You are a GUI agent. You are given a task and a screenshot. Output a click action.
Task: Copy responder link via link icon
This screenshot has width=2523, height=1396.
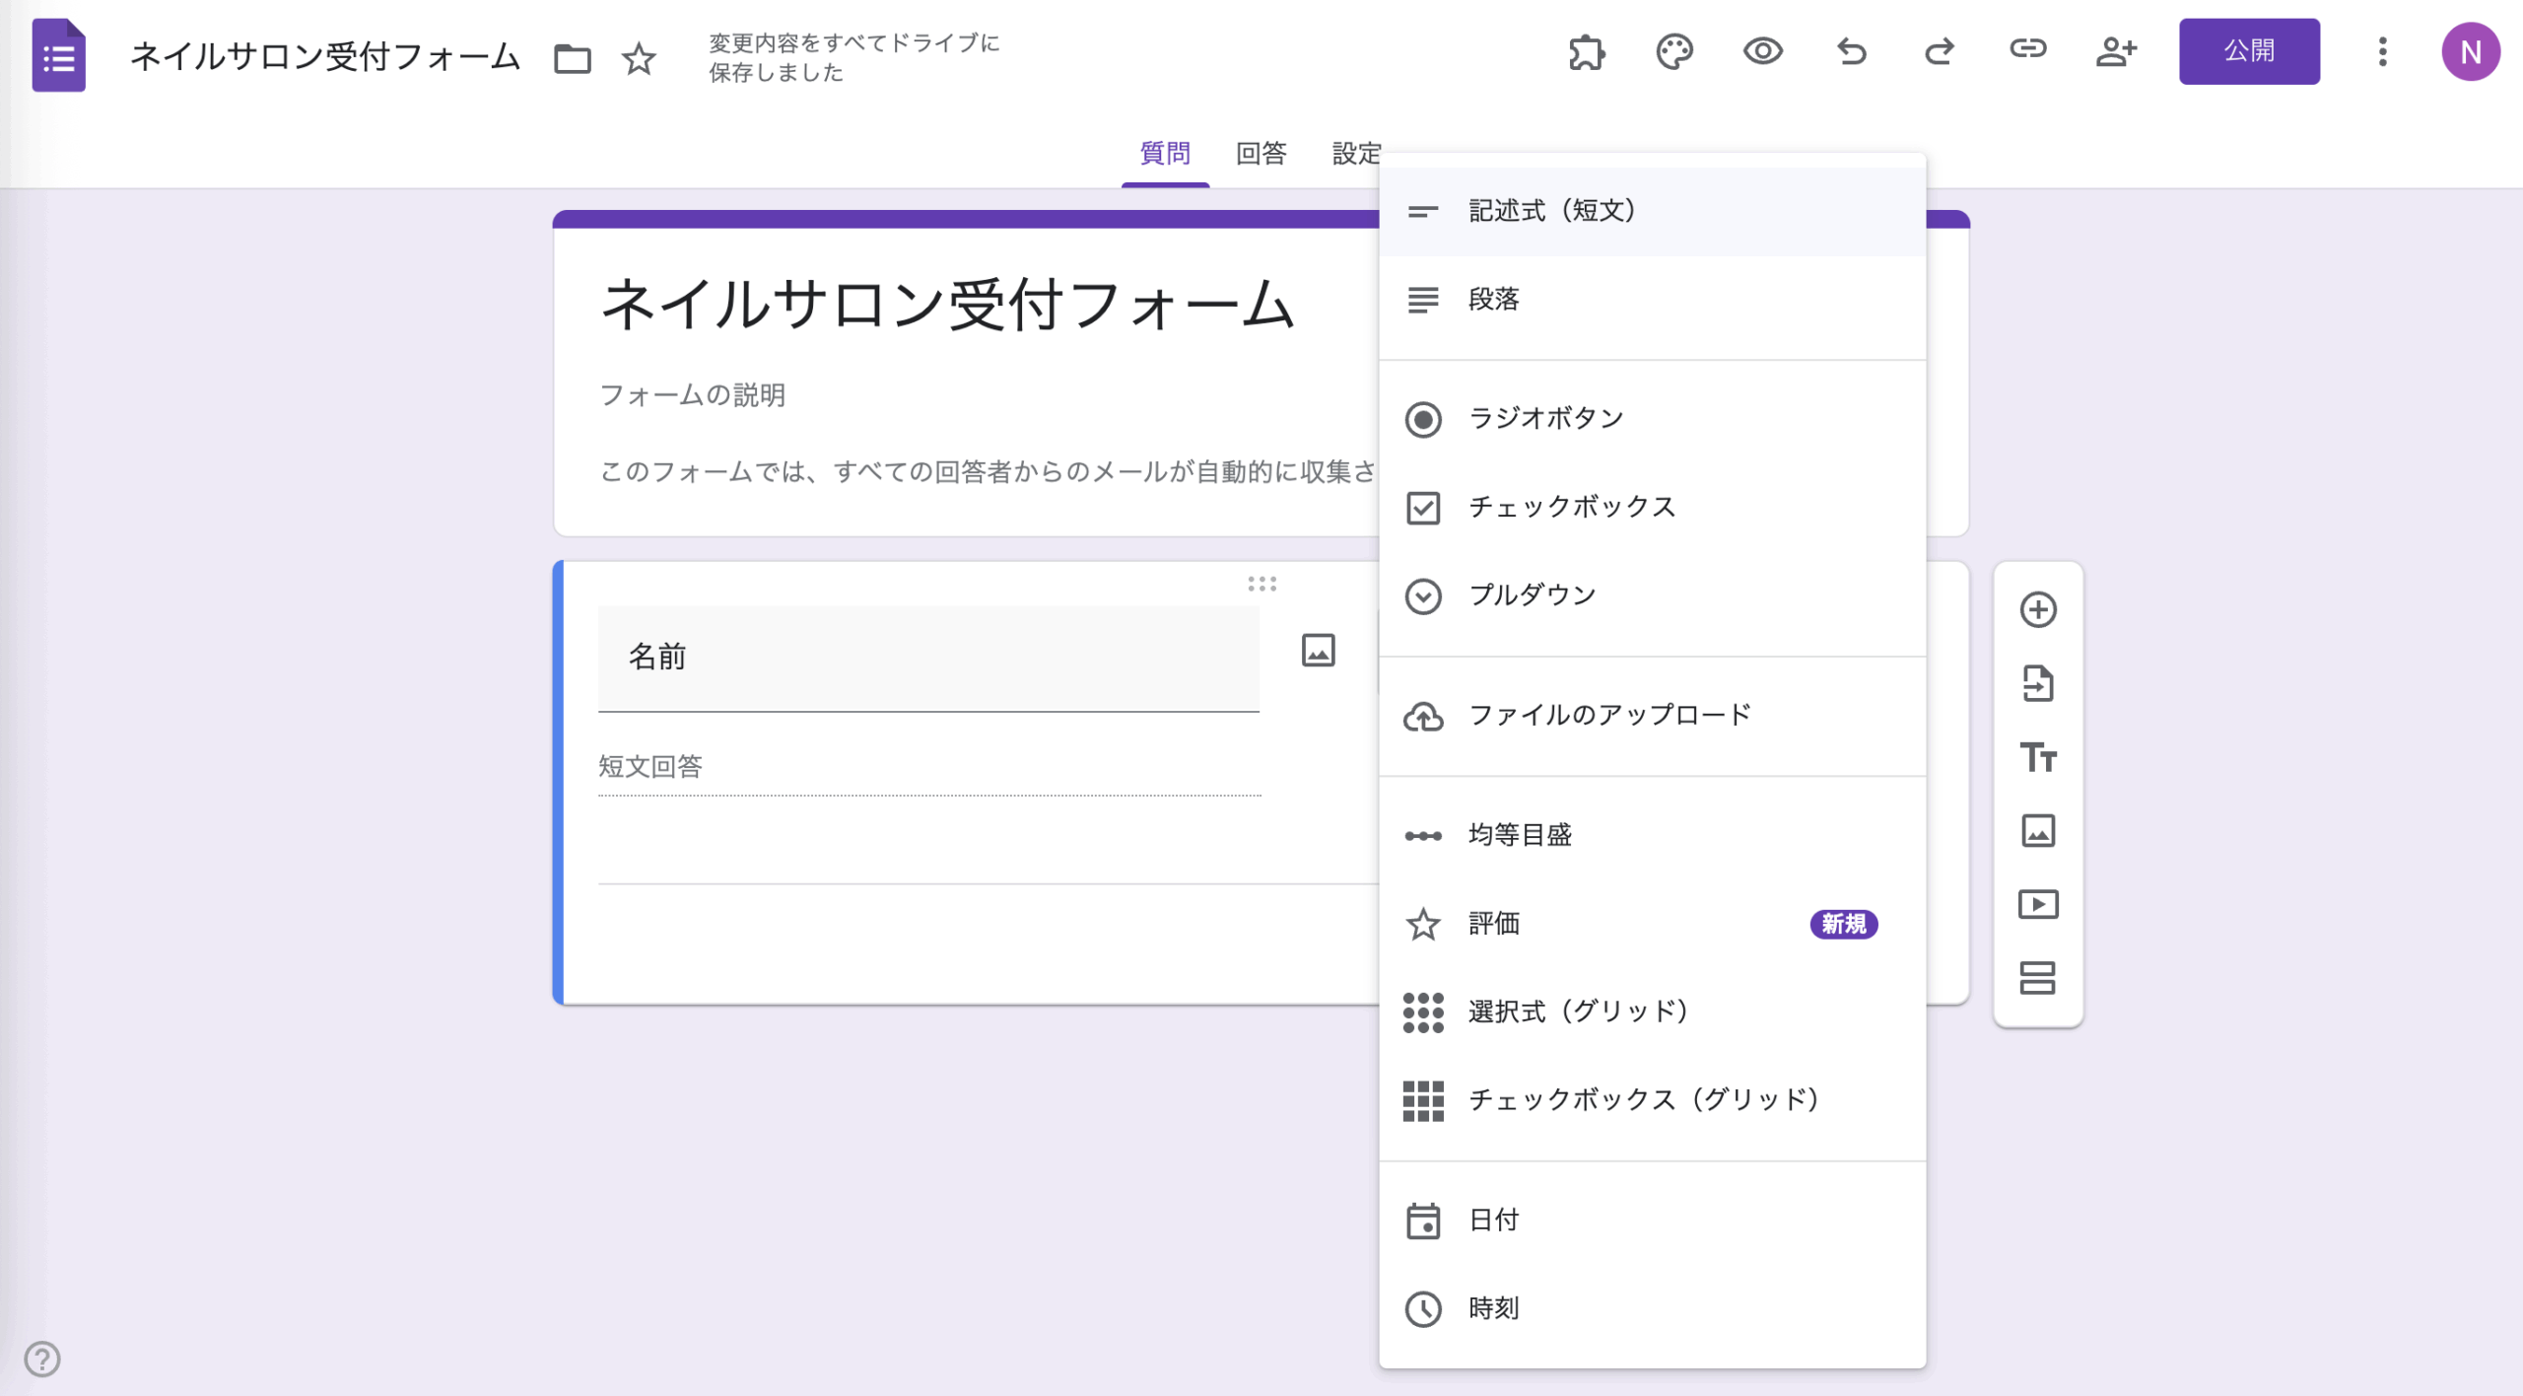(x=2027, y=49)
